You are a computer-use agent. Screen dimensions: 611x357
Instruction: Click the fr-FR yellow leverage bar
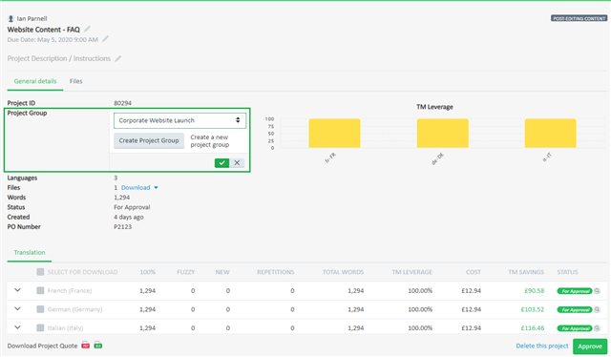pyautogui.click(x=334, y=134)
